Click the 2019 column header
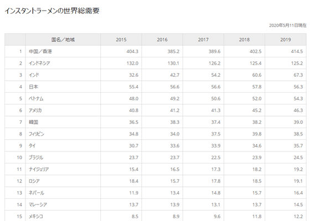The height and width of the screenshot is (221, 314). coord(286,40)
